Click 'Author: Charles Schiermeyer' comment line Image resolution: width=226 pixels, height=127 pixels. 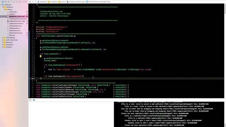pyautogui.click(x=54, y=16)
